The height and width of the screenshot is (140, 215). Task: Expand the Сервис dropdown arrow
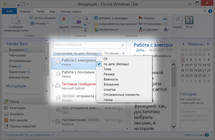(177, 30)
